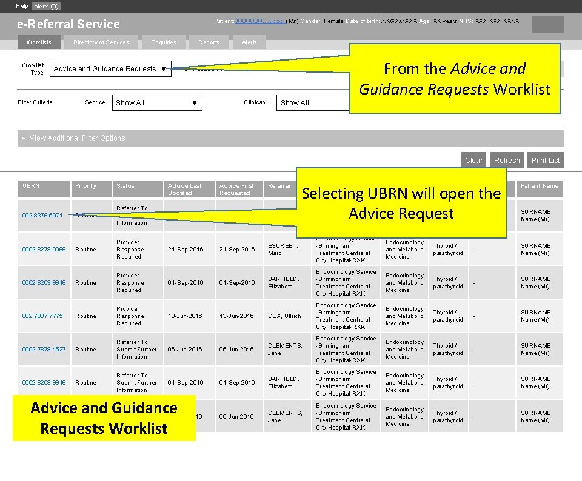This screenshot has height=481, width=582.
Task: Open Alerts (9) in the top bar
Action: pos(46,6)
